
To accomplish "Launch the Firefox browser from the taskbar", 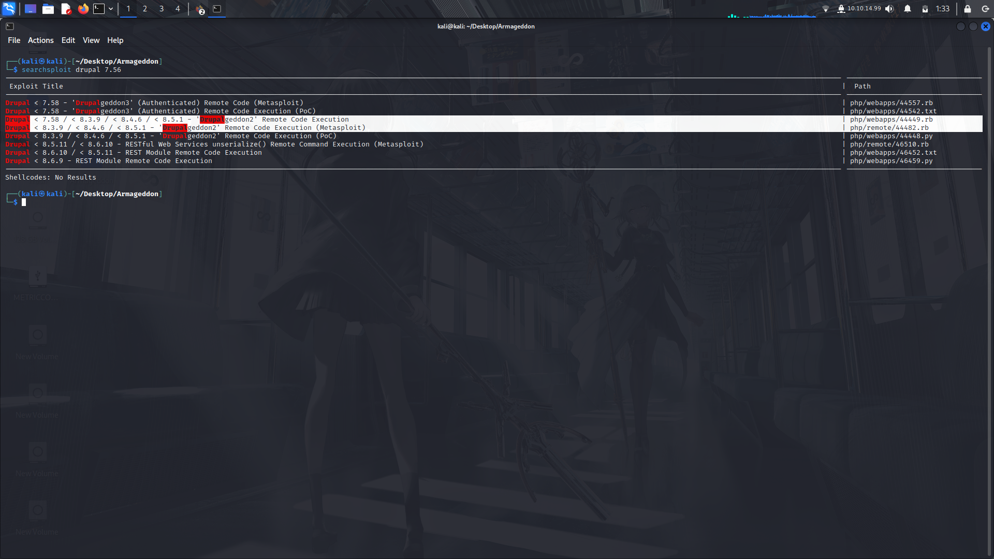I will tap(83, 8).
